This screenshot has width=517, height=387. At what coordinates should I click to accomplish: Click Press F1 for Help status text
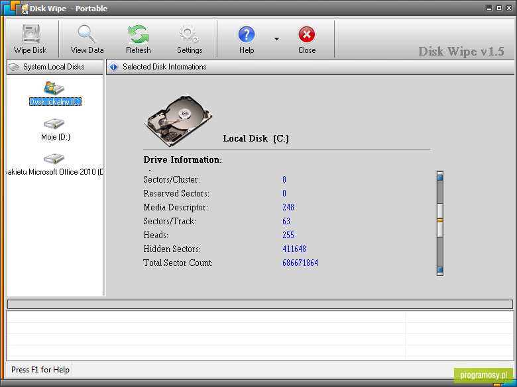pyautogui.click(x=40, y=370)
